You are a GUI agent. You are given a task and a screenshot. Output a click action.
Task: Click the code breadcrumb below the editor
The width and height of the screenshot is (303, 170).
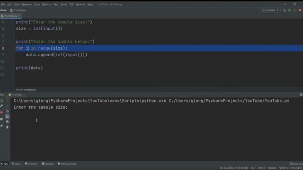26,90
